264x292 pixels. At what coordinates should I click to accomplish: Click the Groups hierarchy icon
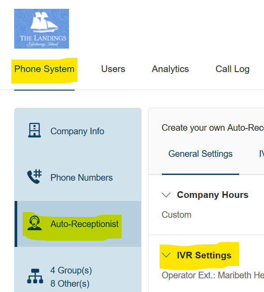tap(35, 276)
